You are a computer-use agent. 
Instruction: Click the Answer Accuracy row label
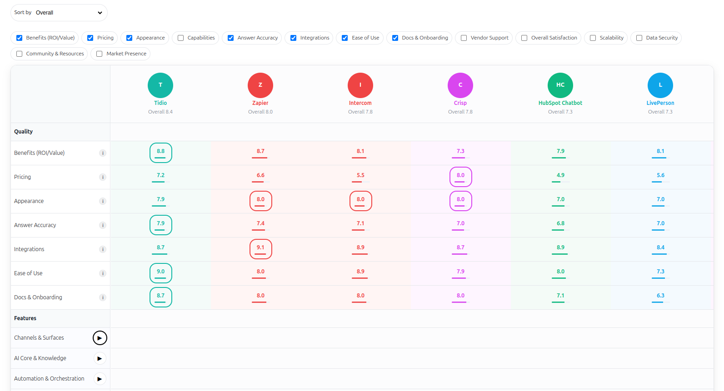pyautogui.click(x=35, y=225)
